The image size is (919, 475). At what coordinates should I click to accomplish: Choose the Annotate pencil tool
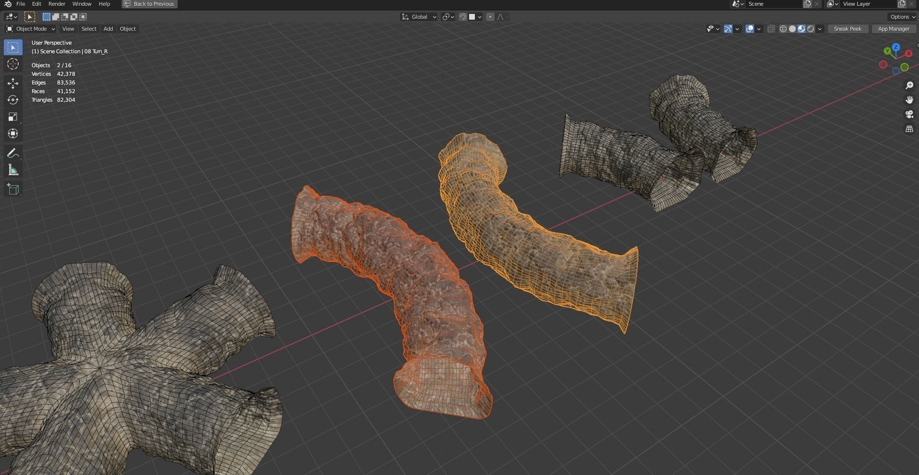pyautogui.click(x=13, y=154)
